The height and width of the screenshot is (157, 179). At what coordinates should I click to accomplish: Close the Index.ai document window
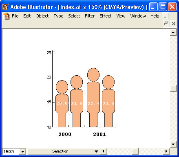pyautogui.click(x=174, y=24)
